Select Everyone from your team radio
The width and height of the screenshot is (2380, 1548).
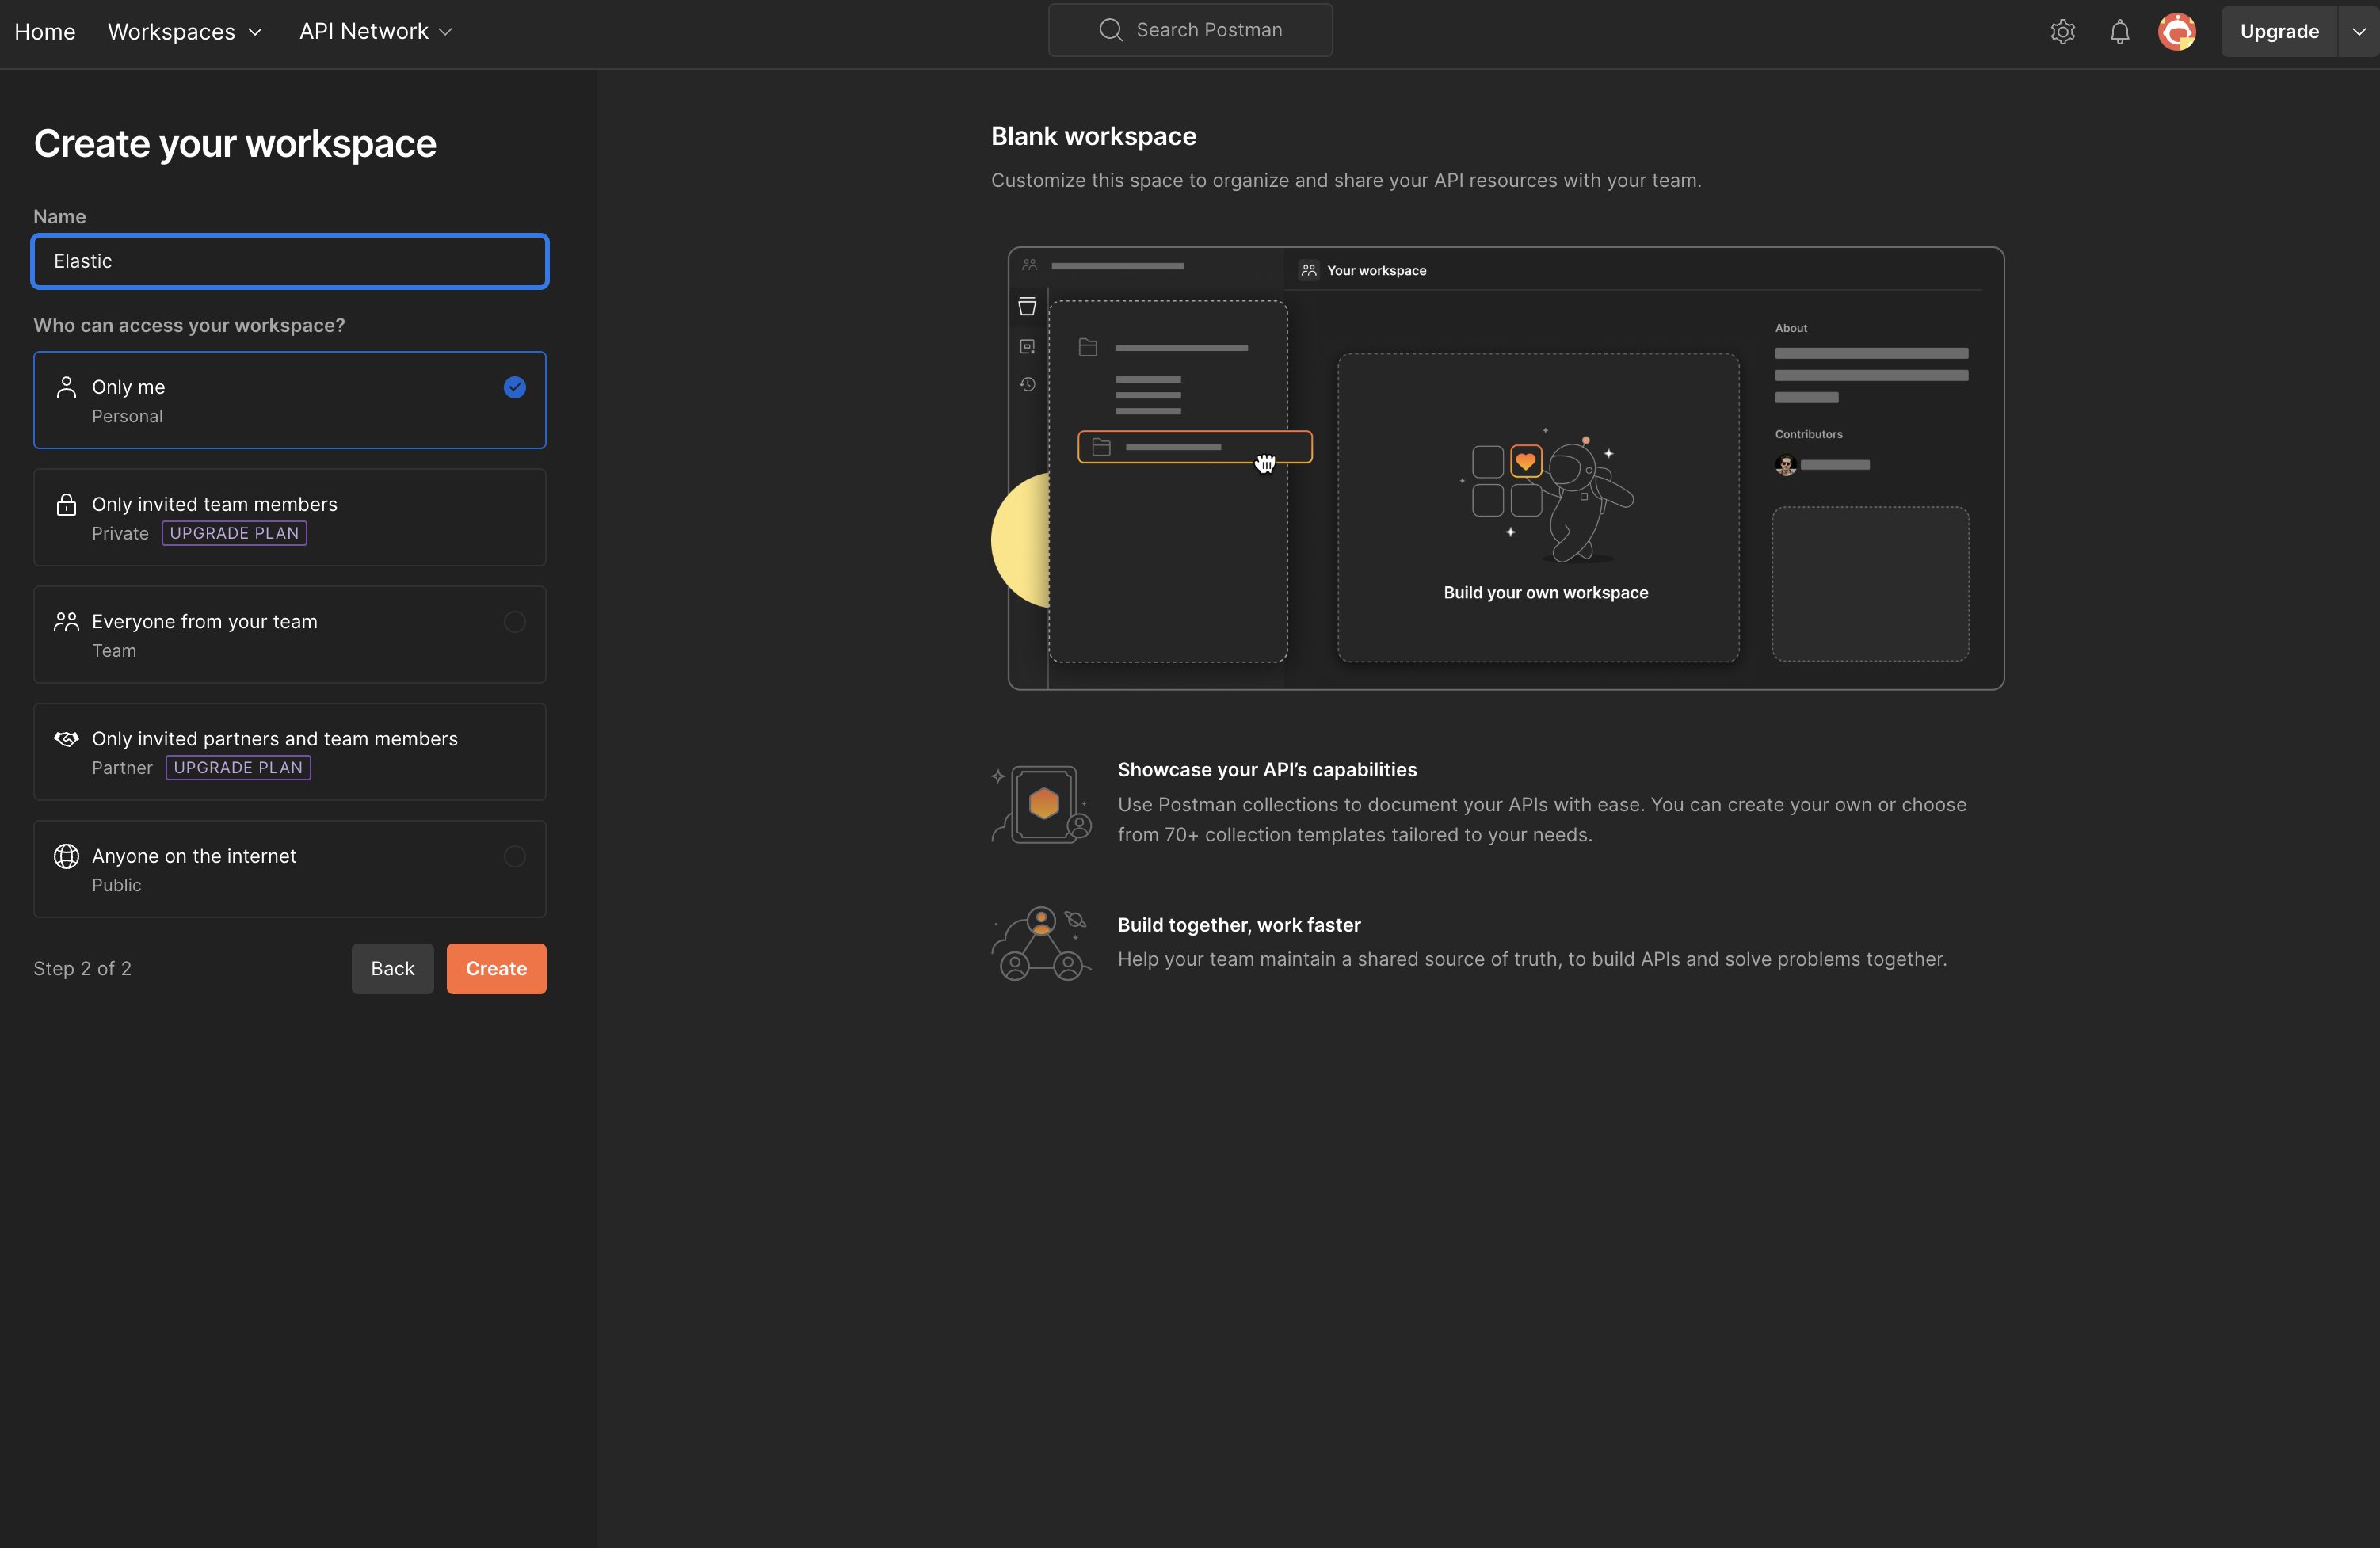pos(514,622)
